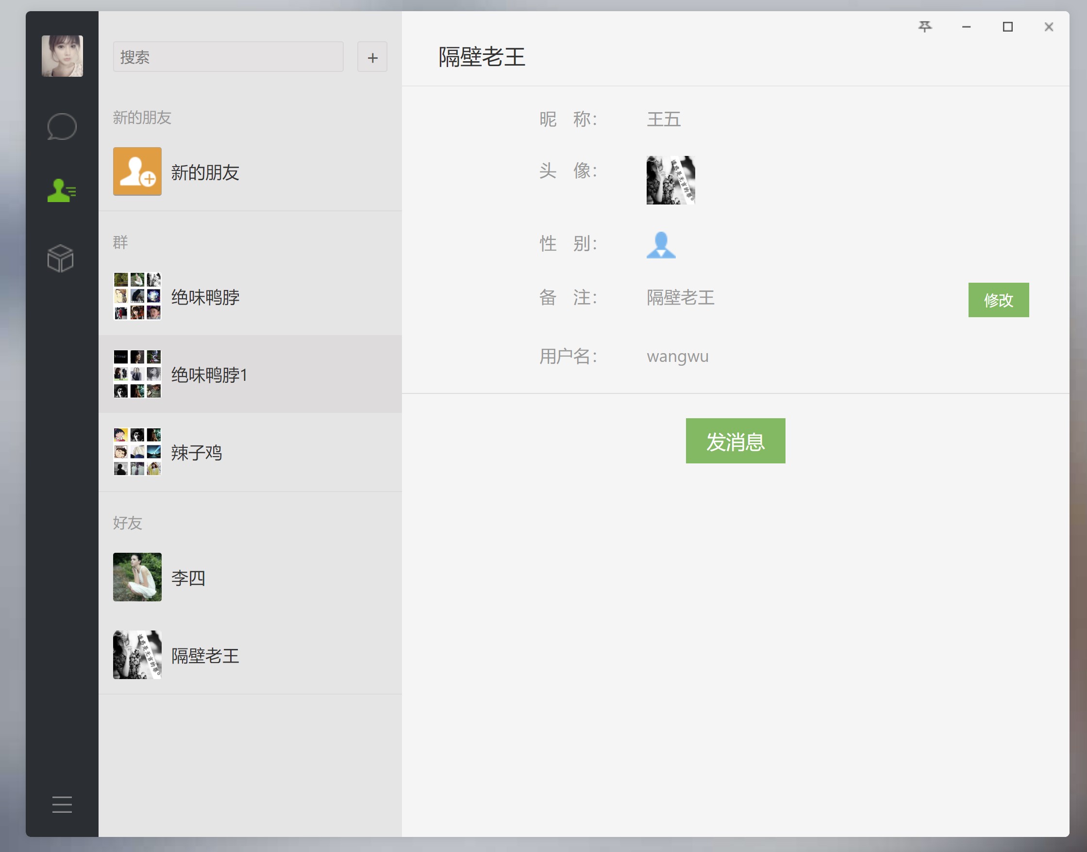Open the 新的朋友 entry

click(x=204, y=172)
